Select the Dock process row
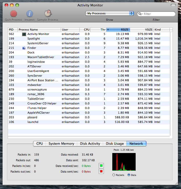Viewport: 181px width, 189px height. [89, 52]
